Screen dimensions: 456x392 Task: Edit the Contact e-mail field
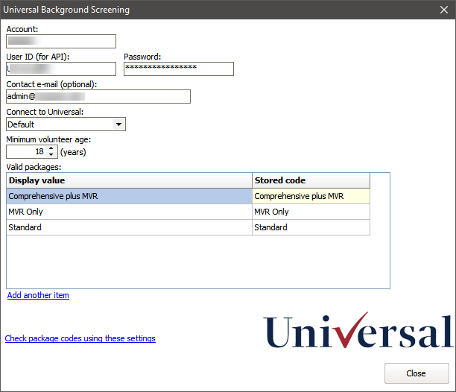(x=98, y=97)
